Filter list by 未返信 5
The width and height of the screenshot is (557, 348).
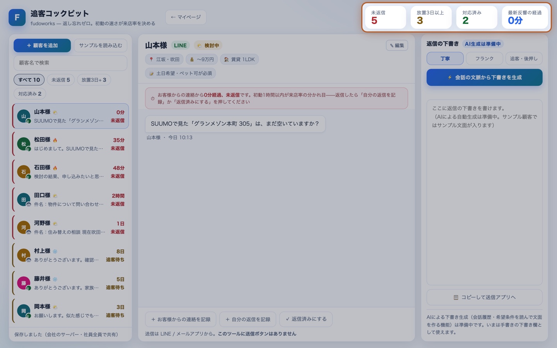[x=61, y=80]
